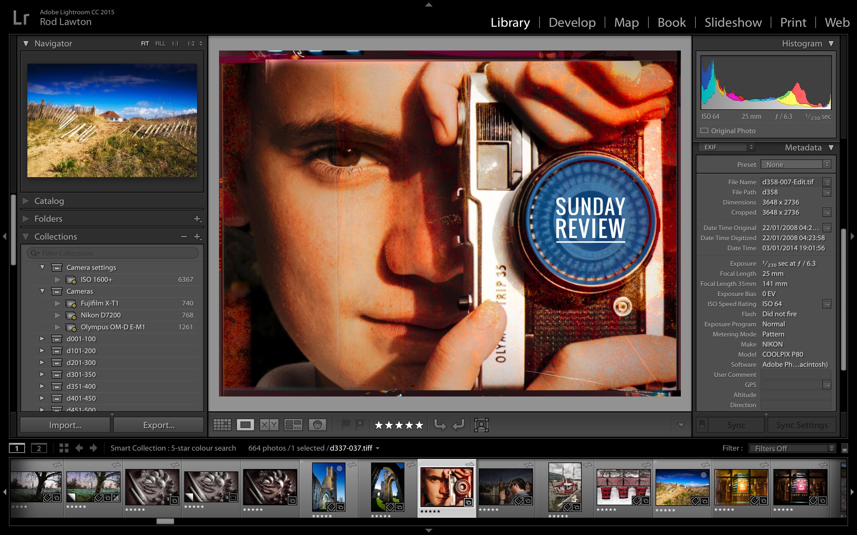
Task: Open the Slideshow module
Action: click(x=733, y=22)
